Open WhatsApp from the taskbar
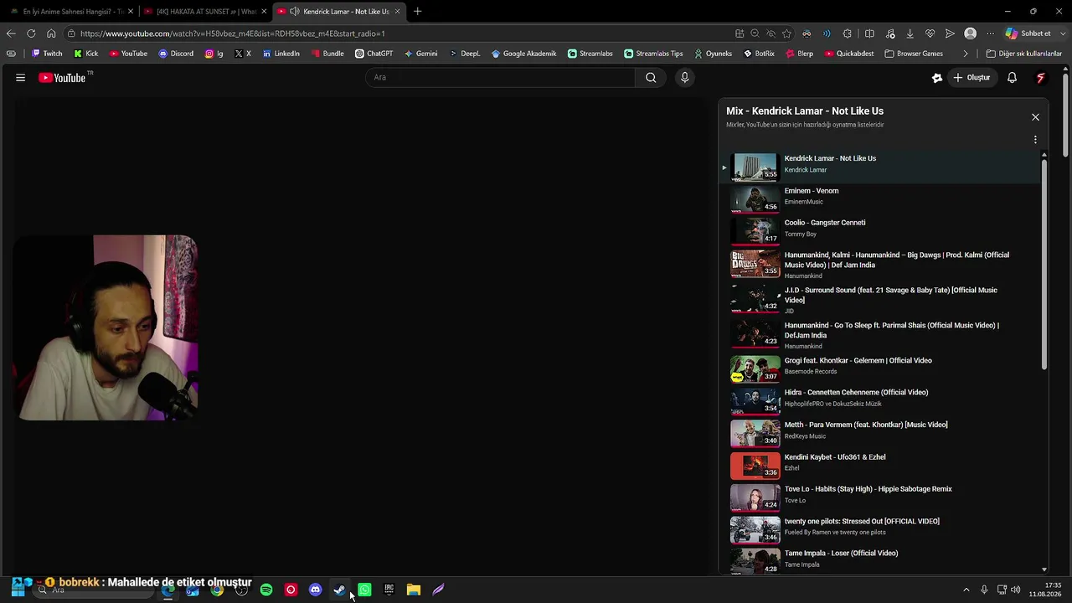This screenshot has height=603, width=1072. click(x=364, y=590)
